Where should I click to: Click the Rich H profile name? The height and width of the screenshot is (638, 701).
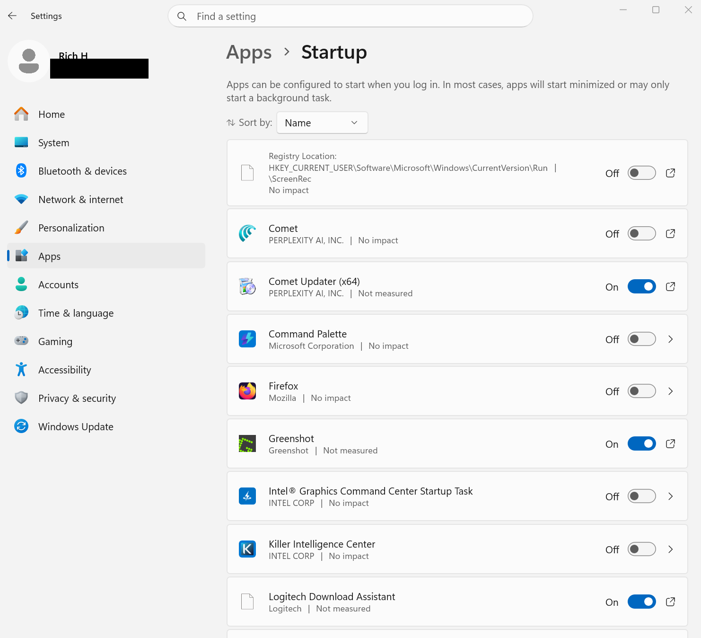(x=73, y=55)
